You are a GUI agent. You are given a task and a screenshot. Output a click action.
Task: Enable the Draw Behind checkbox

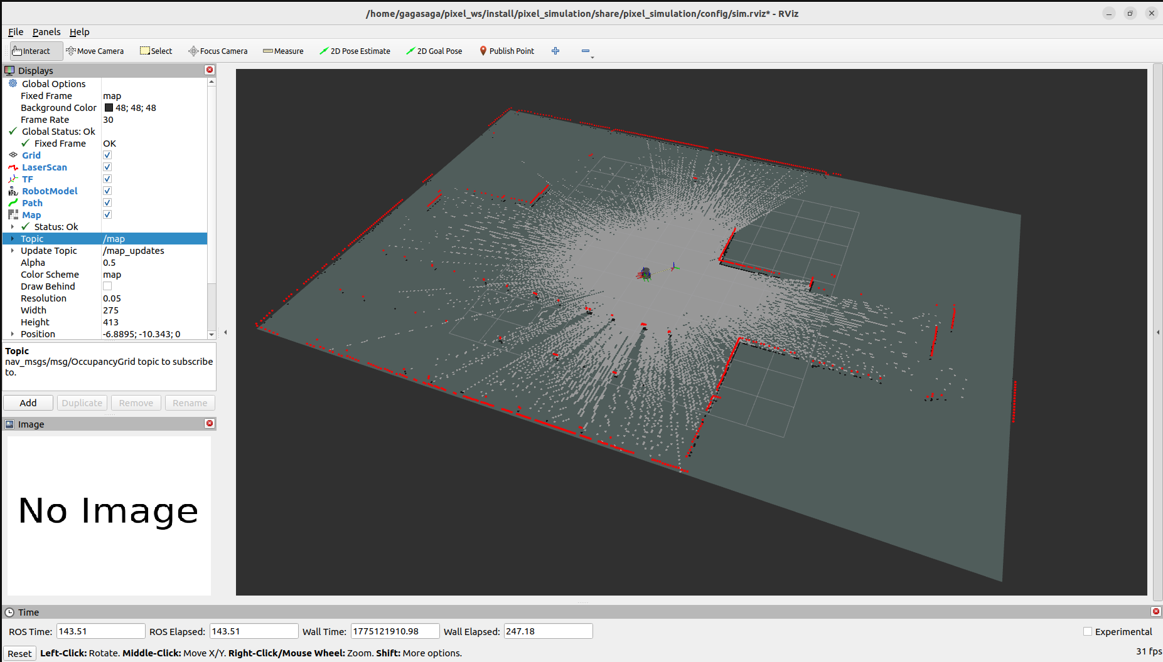click(x=107, y=286)
